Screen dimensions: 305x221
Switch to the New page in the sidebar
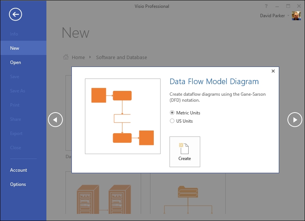coord(15,48)
